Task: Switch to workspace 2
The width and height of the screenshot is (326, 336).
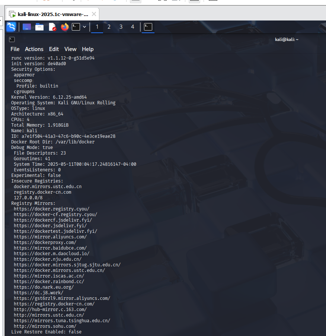Action: (x=109, y=27)
